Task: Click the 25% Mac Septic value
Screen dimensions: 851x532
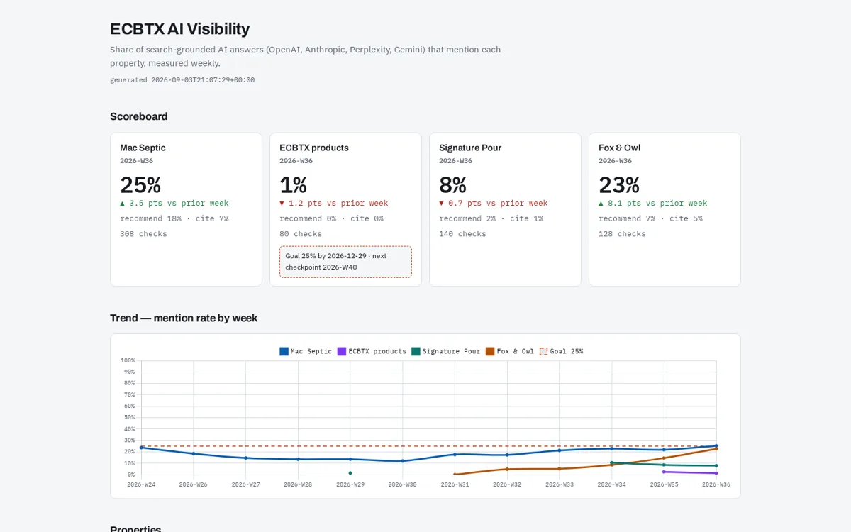Action: [x=140, y=185]
